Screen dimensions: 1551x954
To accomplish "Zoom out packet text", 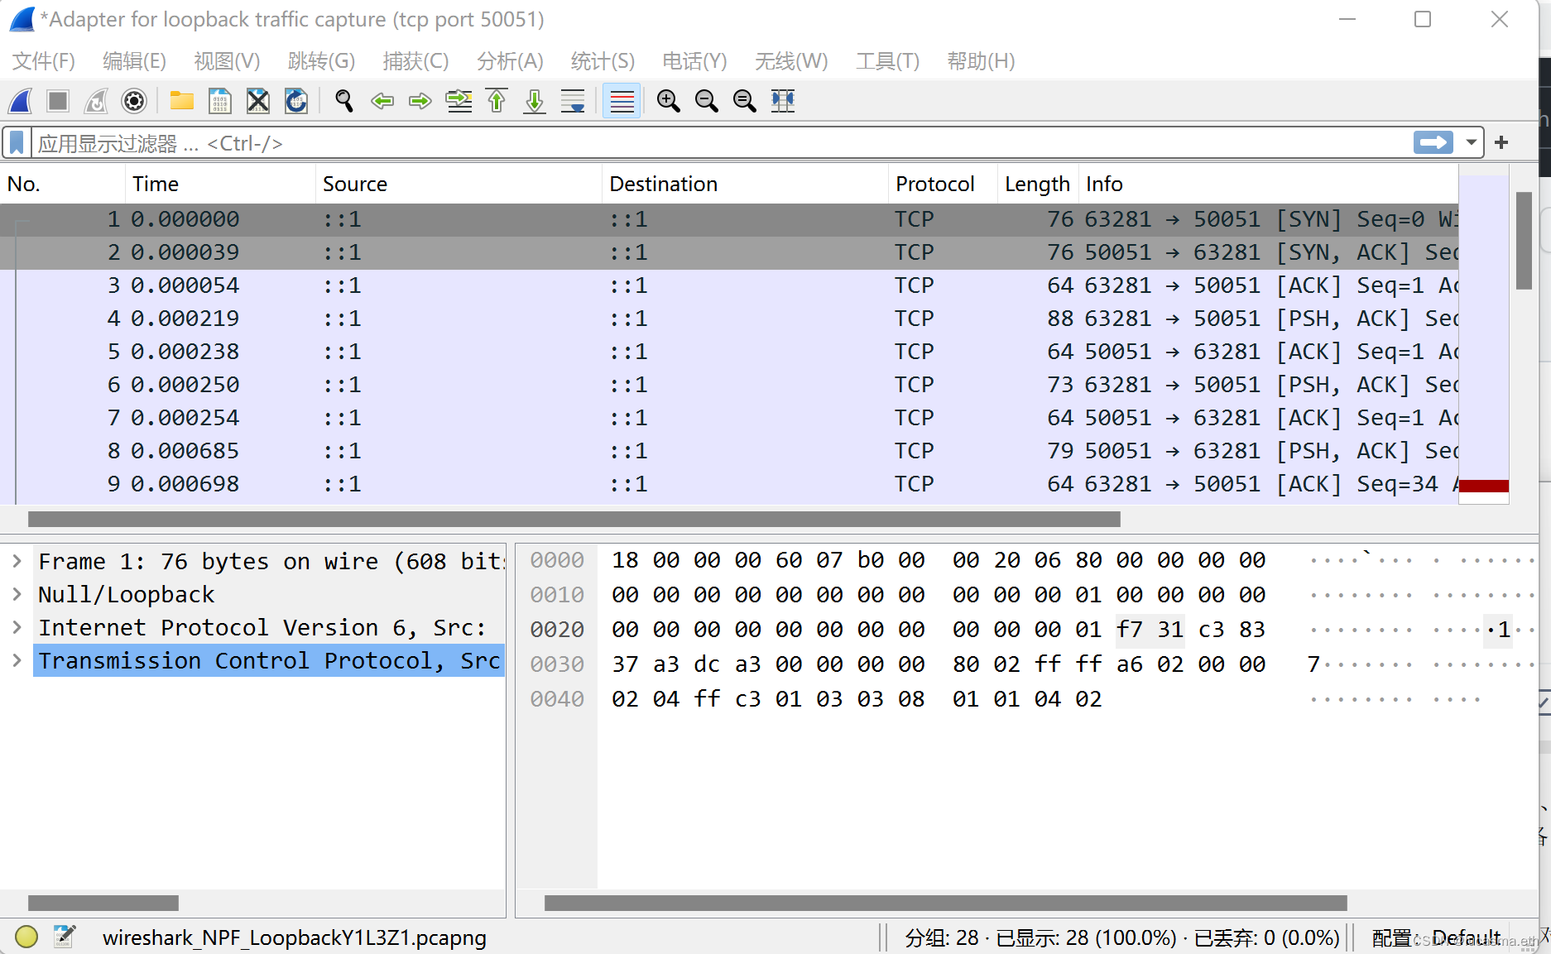I will (x=706, y=101).
